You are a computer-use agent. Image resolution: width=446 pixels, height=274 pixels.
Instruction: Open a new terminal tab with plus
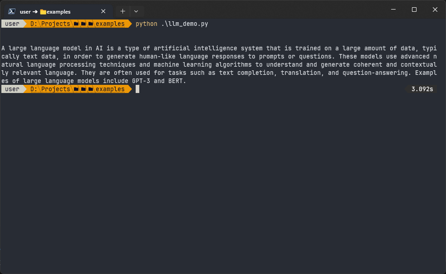(123, 11)
